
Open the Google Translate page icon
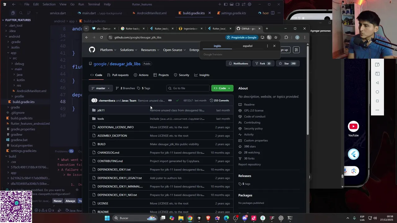pyautogui.click(x=269, y=37)
